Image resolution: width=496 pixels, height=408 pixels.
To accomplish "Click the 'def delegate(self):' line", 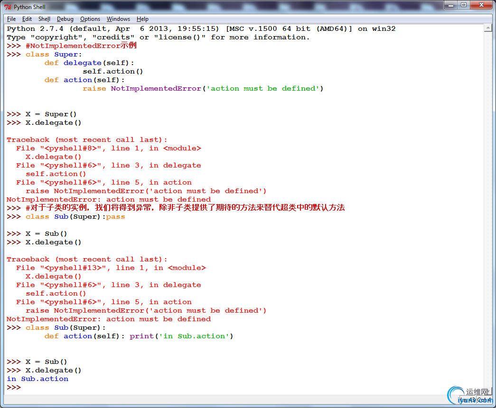I will coord(90,63).
